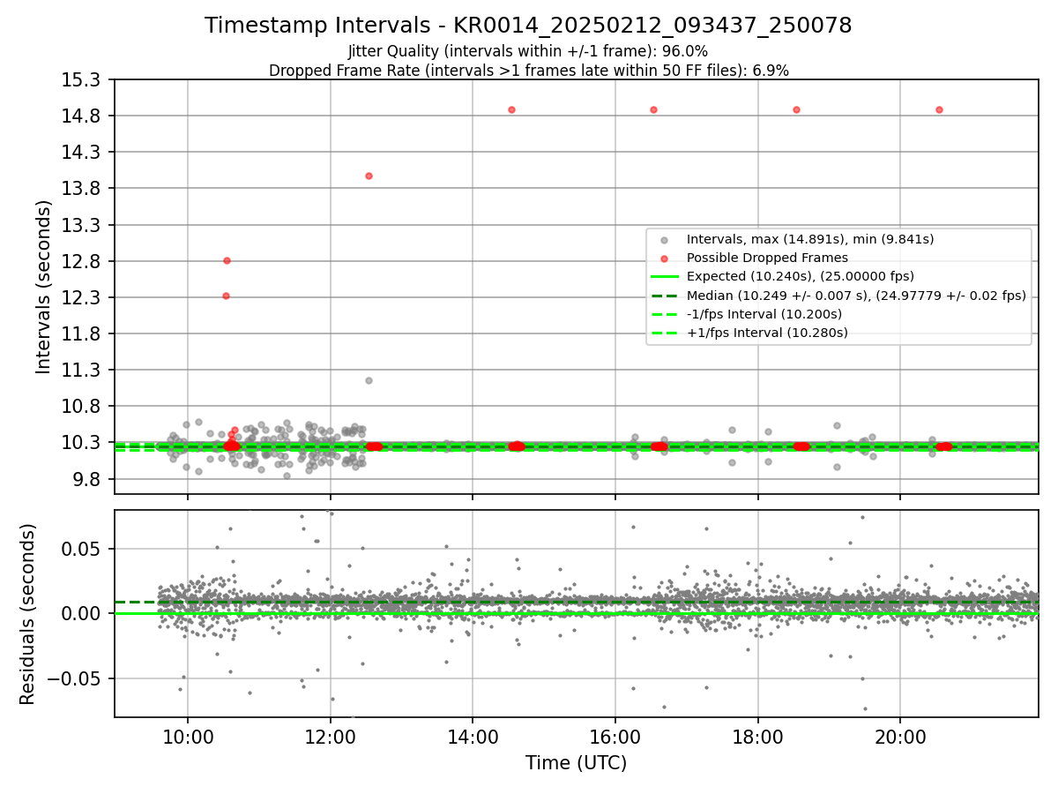1058x794 pixels.
Task: Click the dark green dashed line sample beside 'Median'
Action: tap(665, 296)
